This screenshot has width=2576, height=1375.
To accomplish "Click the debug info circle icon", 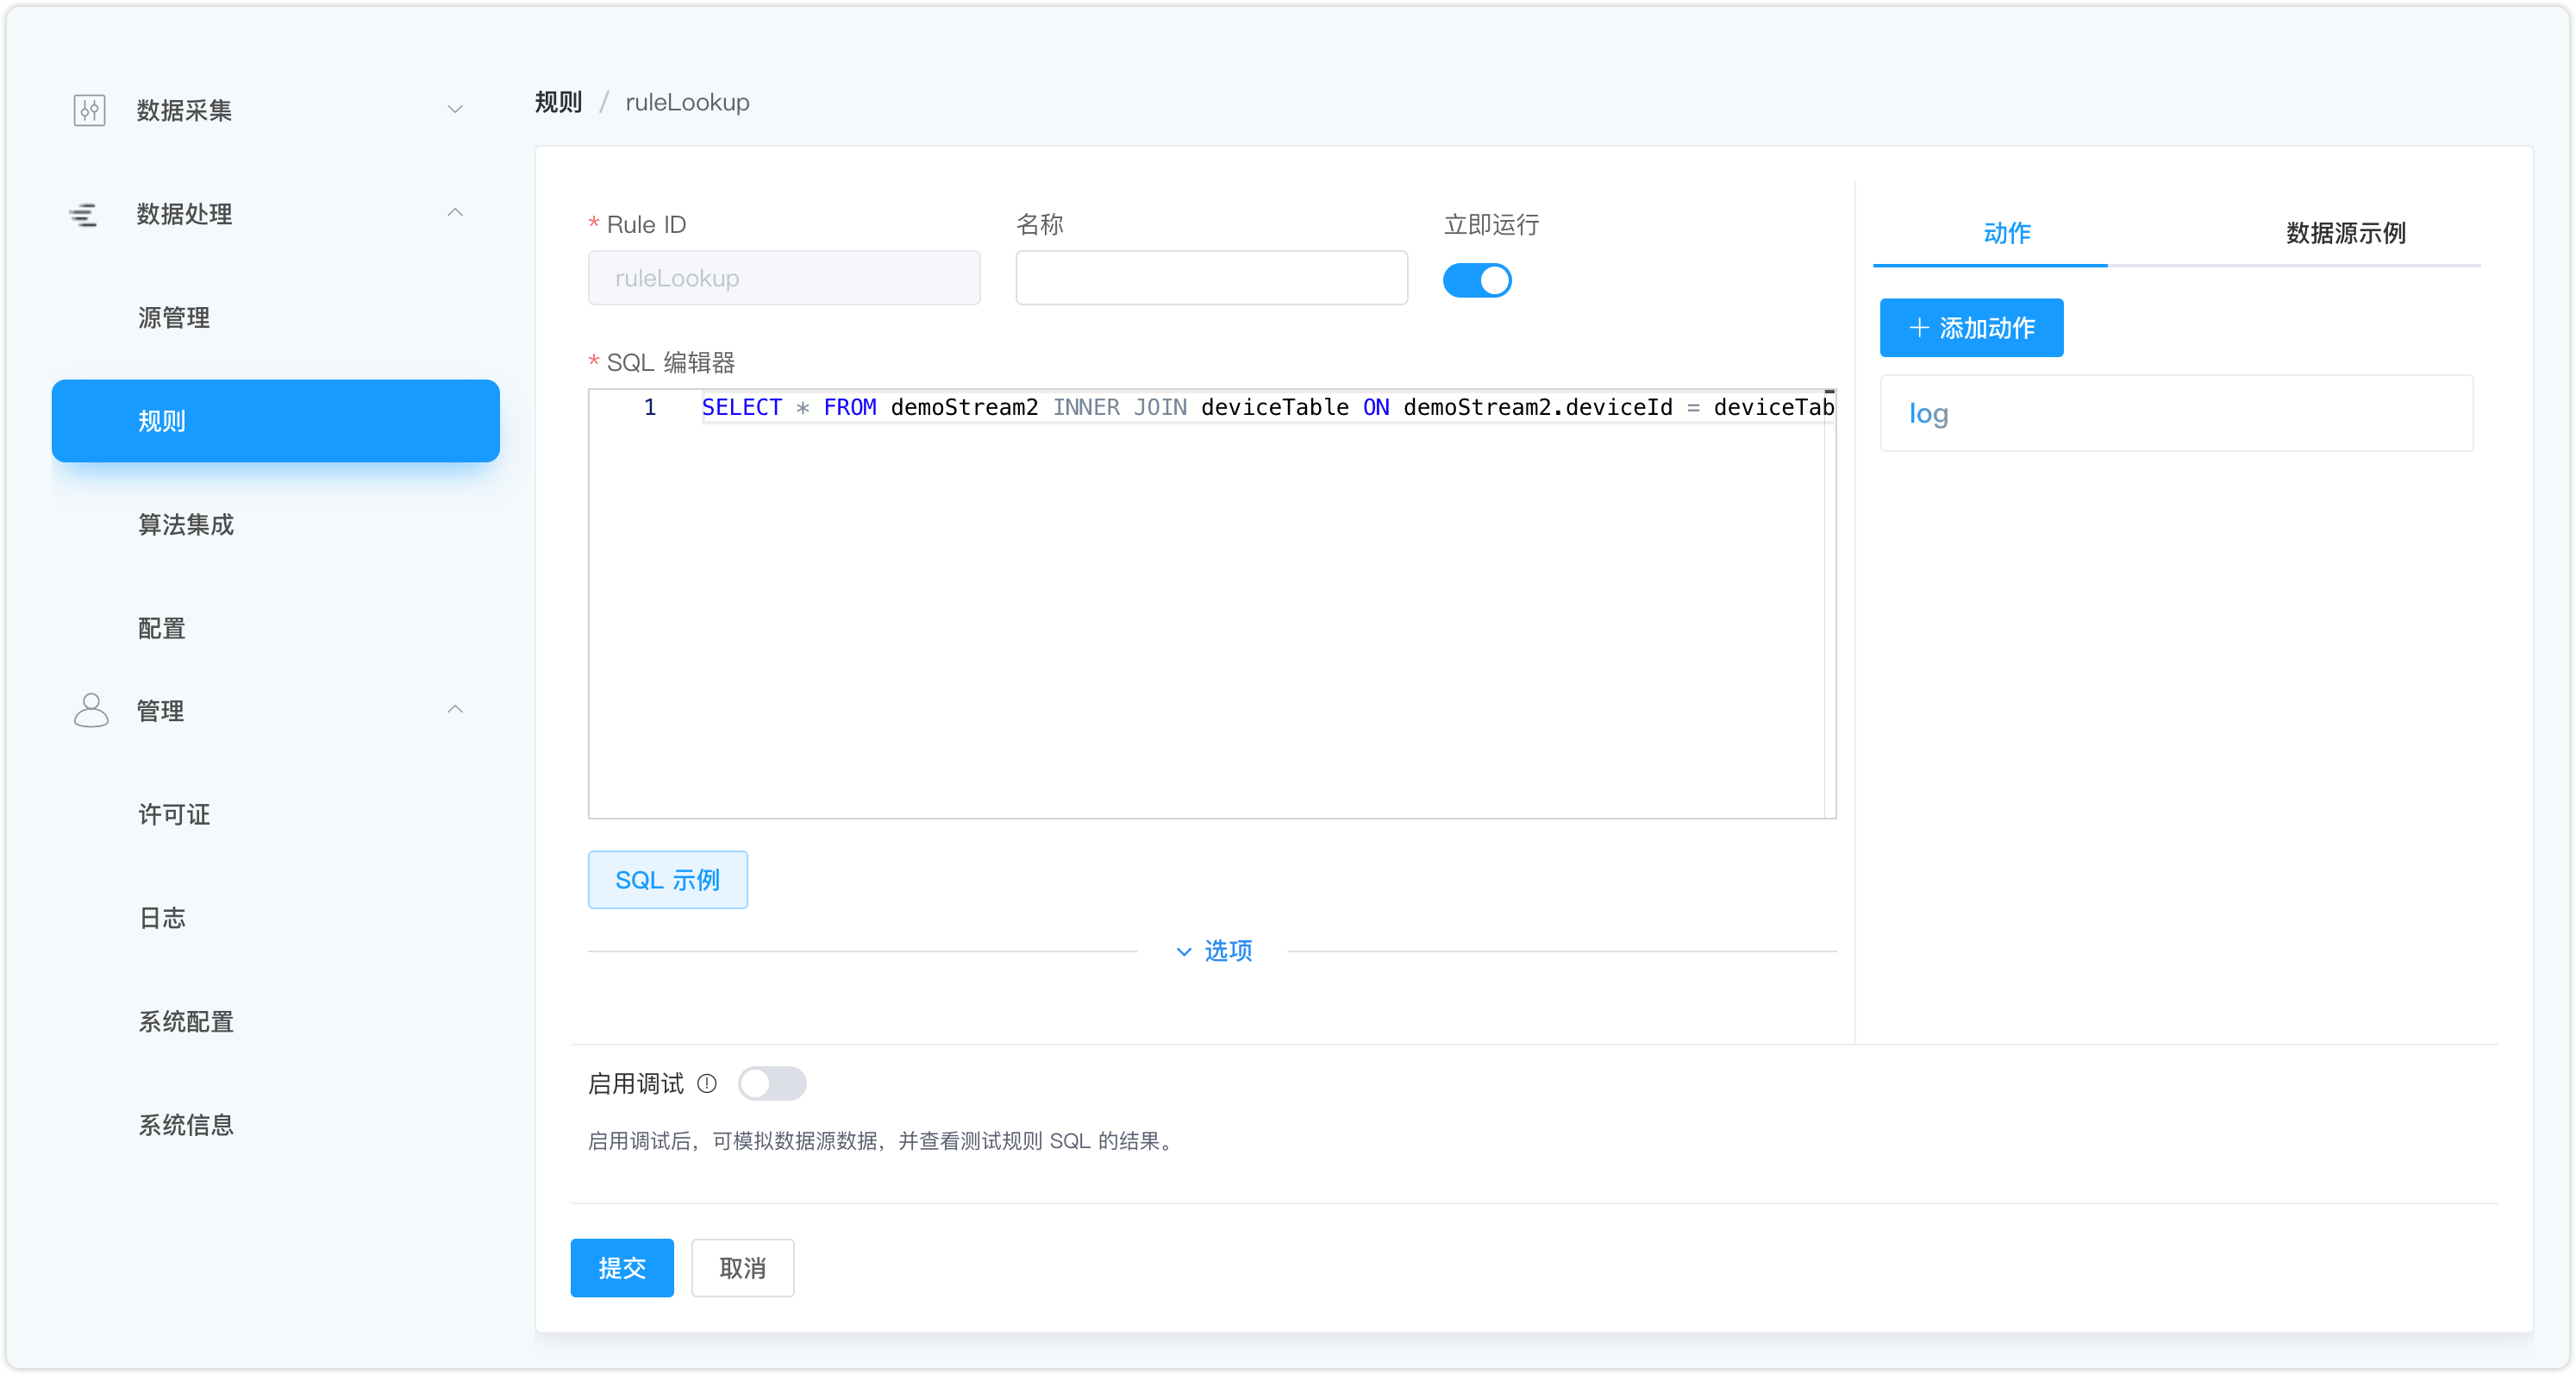I will coord(707,1083).
